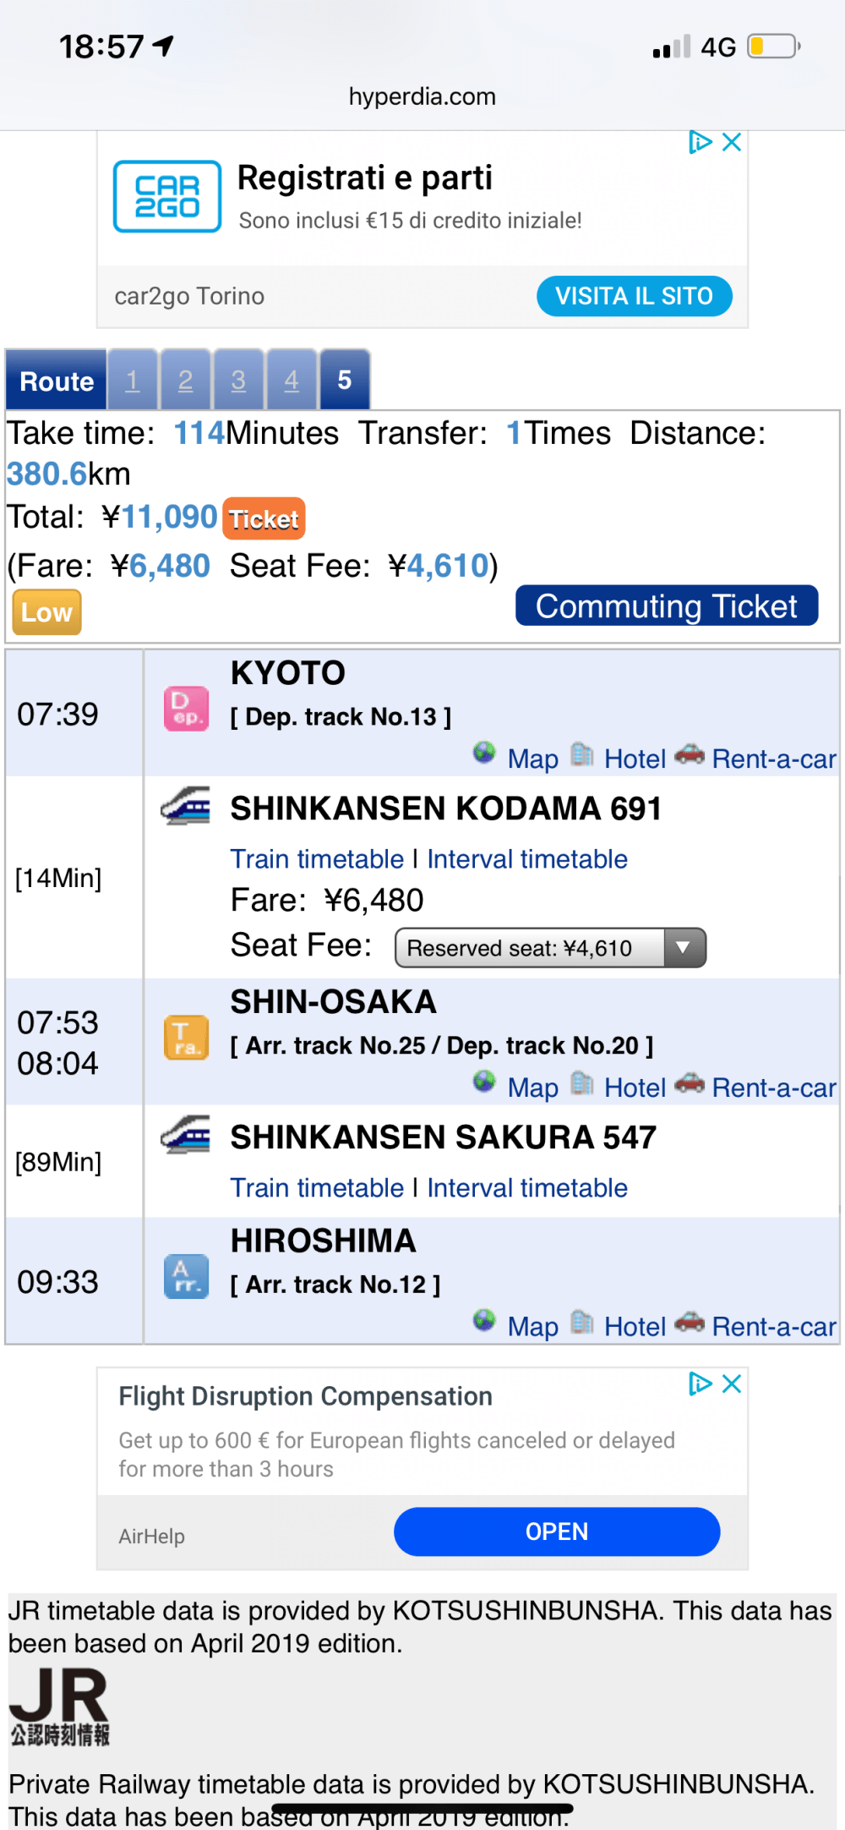Click the AdChoices icon on Flight Disruption ad

pyautogui.click(x=700, y=1383)
